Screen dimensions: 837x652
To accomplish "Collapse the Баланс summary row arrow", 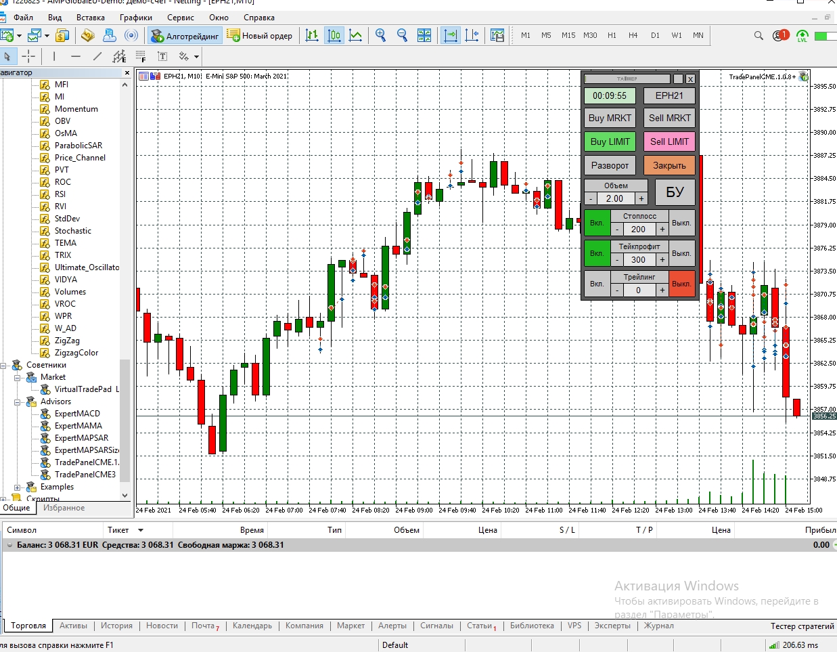I will [9, 545].
